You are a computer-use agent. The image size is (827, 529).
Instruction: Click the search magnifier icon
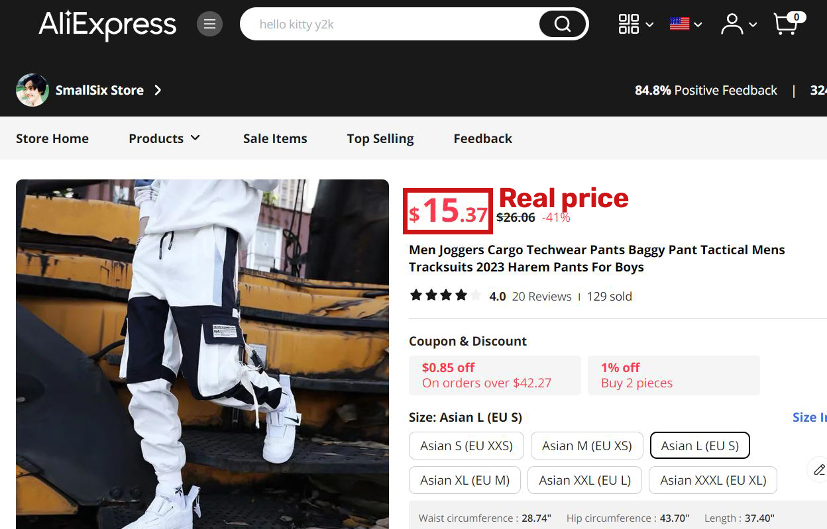562,24
